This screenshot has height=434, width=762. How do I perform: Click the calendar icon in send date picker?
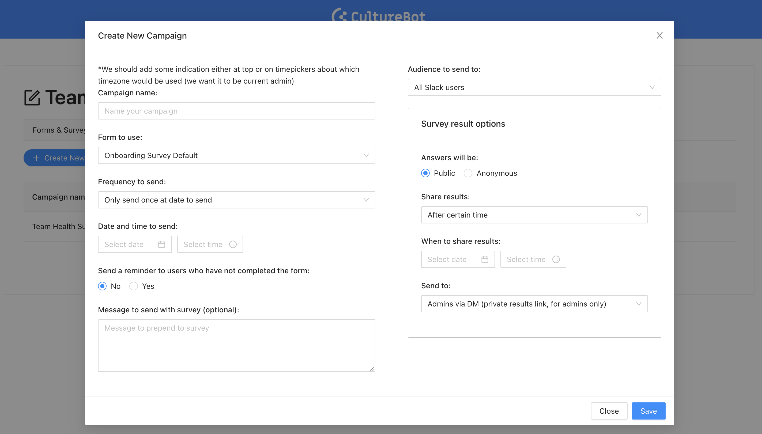tap(162, 244)
